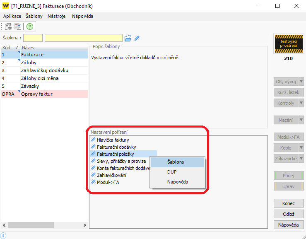Open the Aplikace menu
306x239 pixels.
[x=12, y=16]
